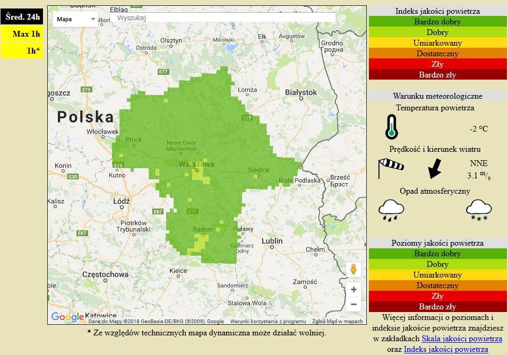Click Prędkość i kierunek wiatru label
This screenshot has height=355, width=508.
[435, 149]
